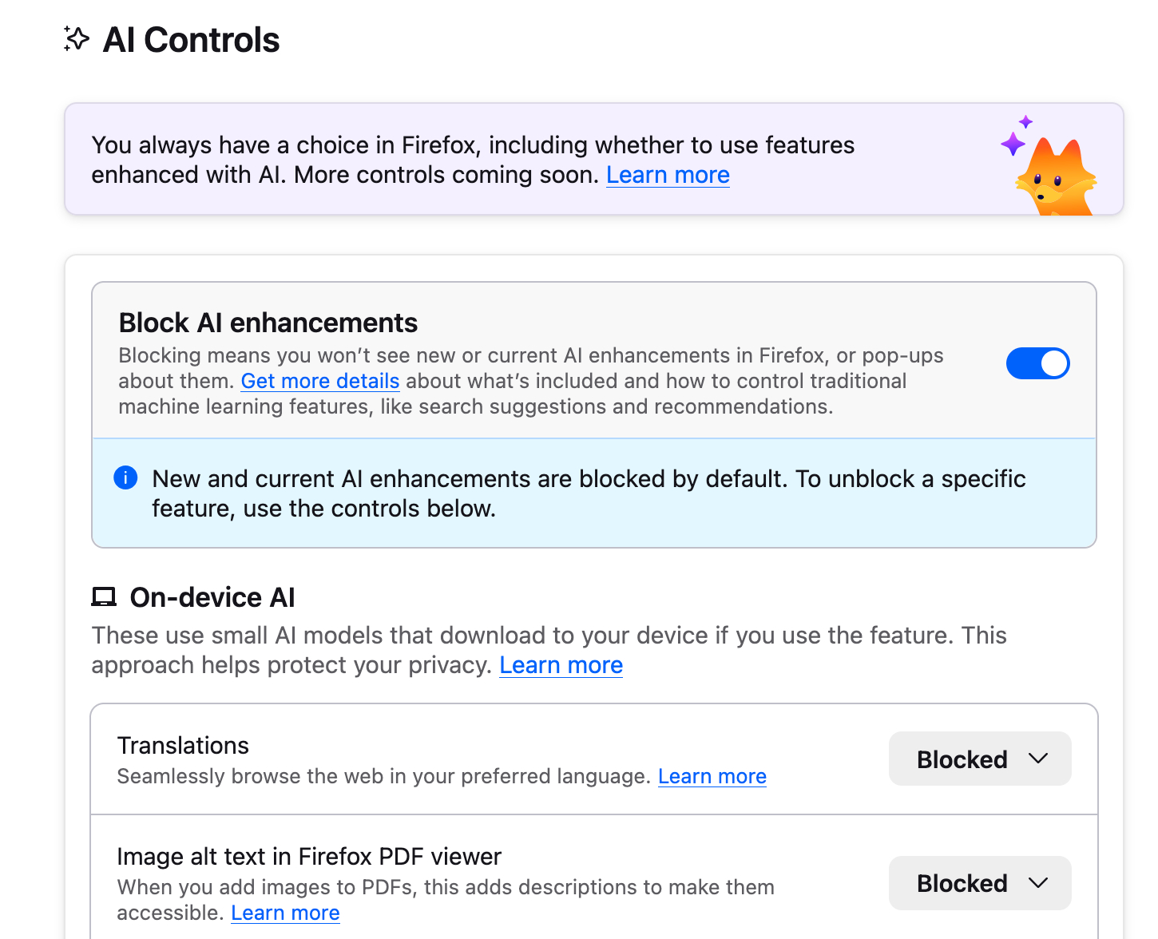
Task: Click the chevron on Translations dropdown
Action: pyautogui.click(x=1038, y=759)
